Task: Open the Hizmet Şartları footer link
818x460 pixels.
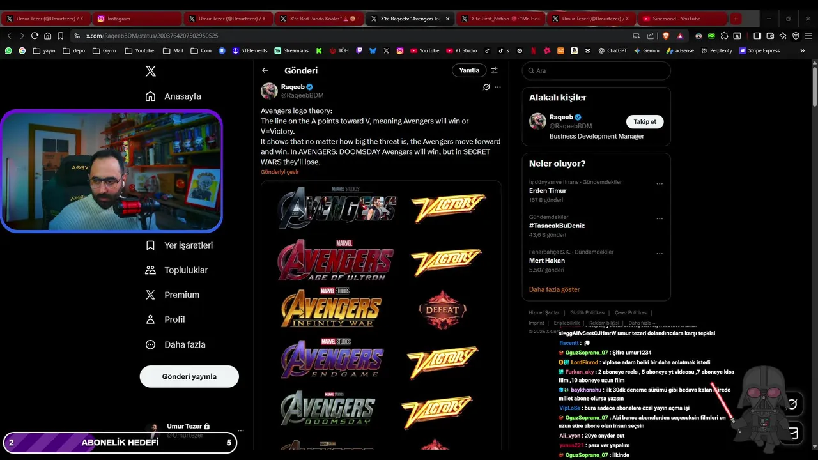Action: pyautogui.click(x=544, y=312)
